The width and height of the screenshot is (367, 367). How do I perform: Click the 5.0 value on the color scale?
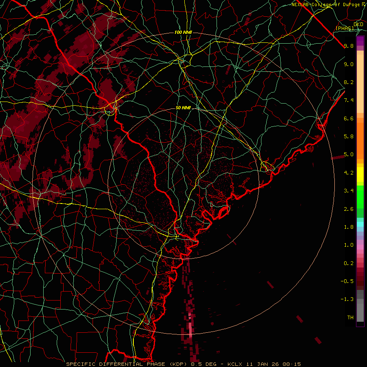[x=349, y=155]
